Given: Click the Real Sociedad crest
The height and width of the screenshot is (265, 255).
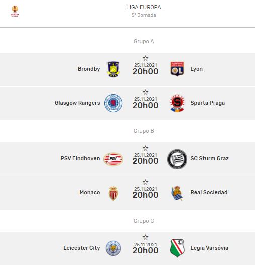Looking at the screenshot, I should [177, 193].
